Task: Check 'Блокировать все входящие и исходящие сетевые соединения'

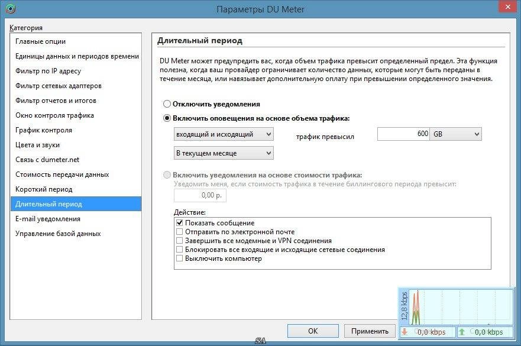Action: [x=179, y=250]
